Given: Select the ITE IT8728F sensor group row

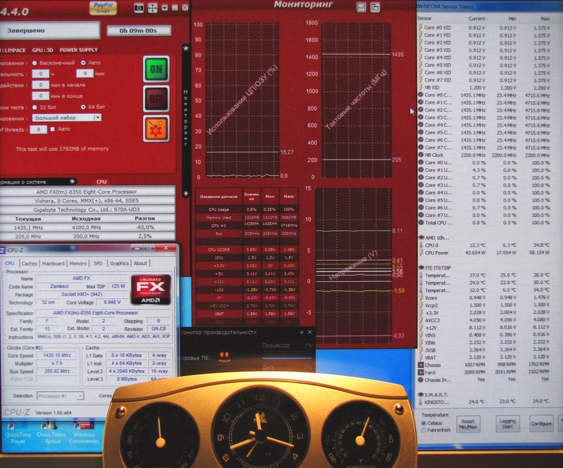Looking at the screenshot, I should pyautogui.click(x=484, y=268).
